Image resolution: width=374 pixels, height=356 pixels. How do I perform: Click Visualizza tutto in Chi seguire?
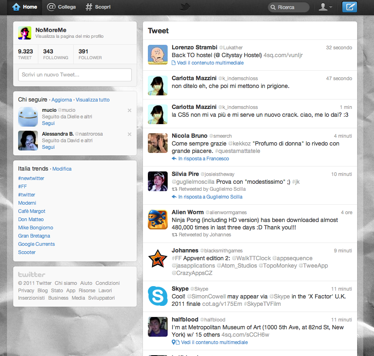coord(93,100)
